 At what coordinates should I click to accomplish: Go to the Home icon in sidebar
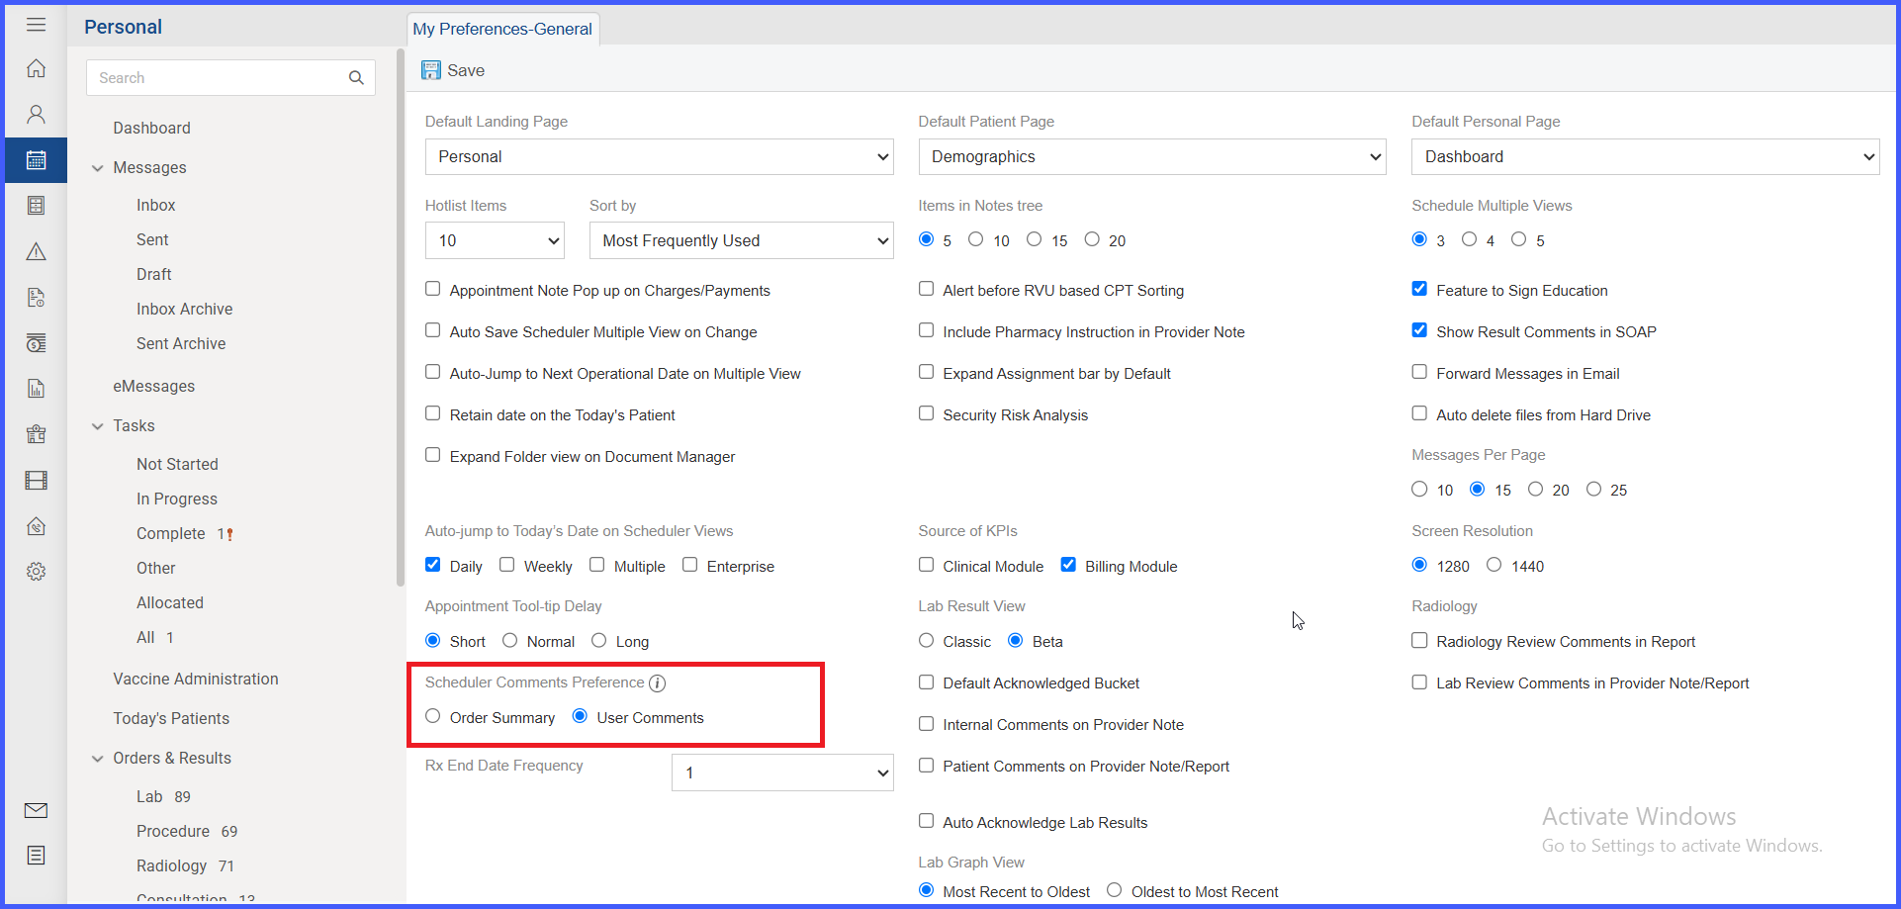point(36,68)
